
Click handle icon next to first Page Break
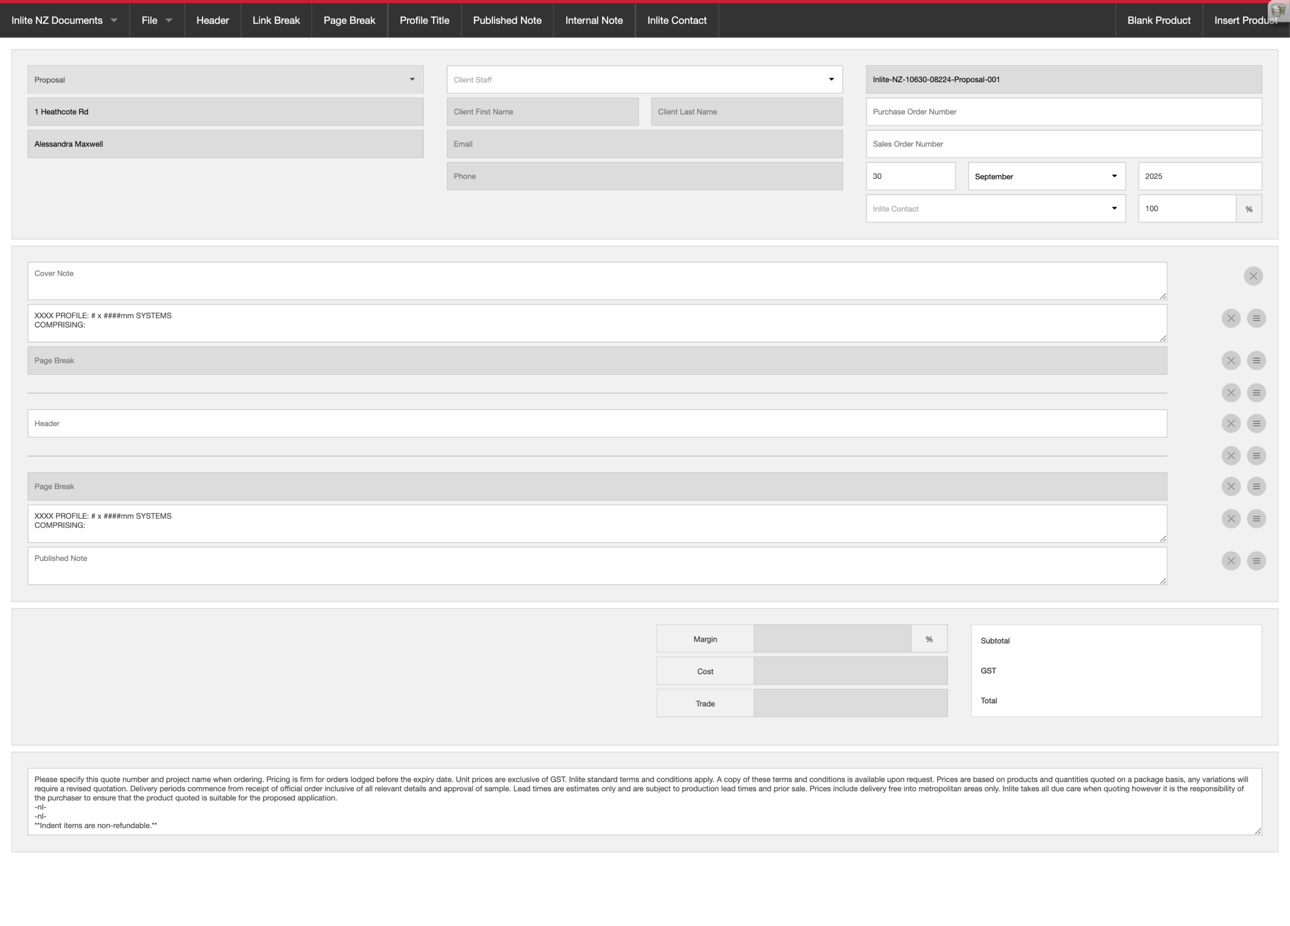pos(1256,361)
